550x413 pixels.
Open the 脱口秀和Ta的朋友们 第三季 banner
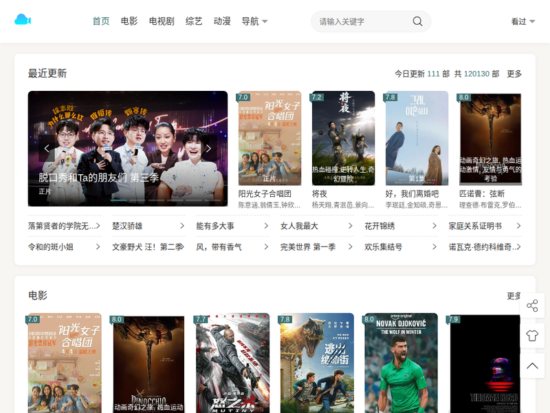coord(128,149)
